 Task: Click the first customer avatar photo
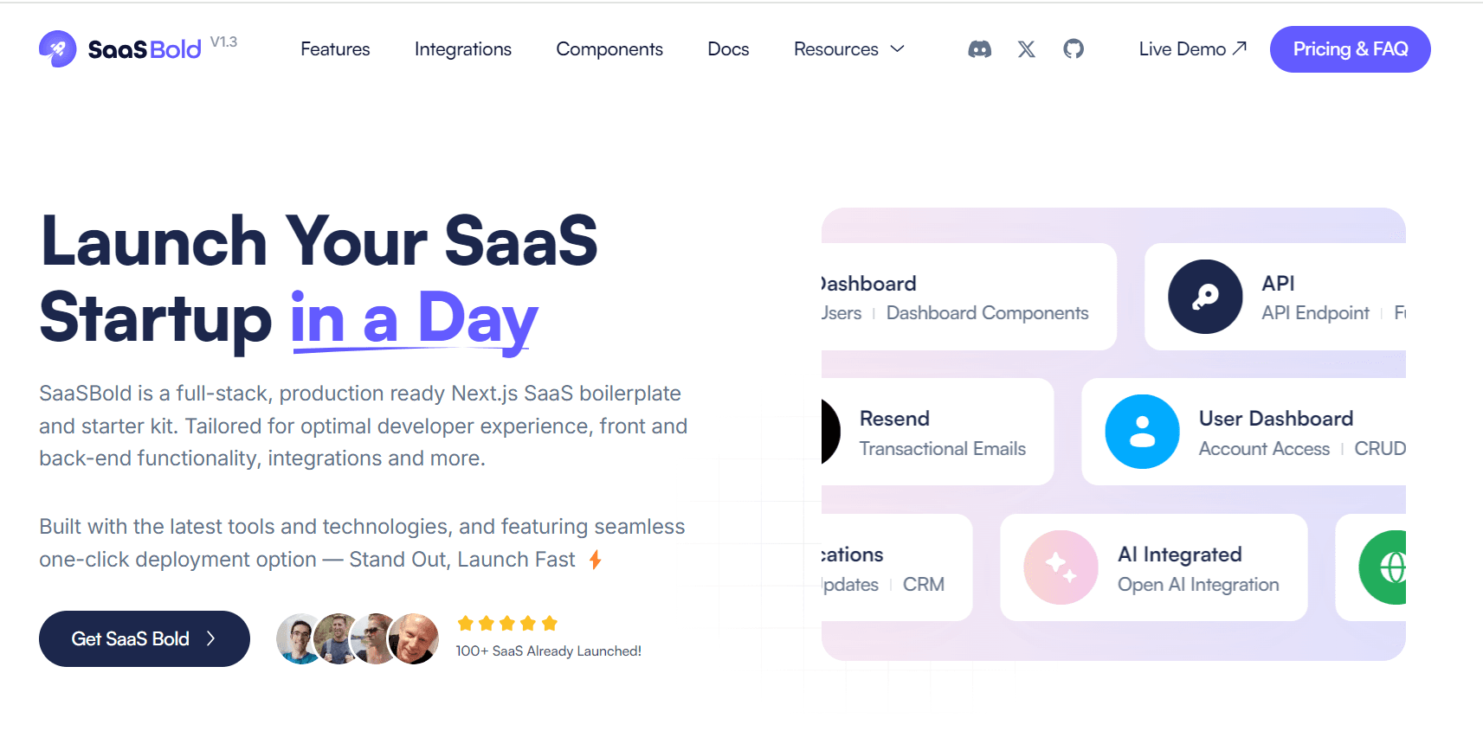coord(297,639)
